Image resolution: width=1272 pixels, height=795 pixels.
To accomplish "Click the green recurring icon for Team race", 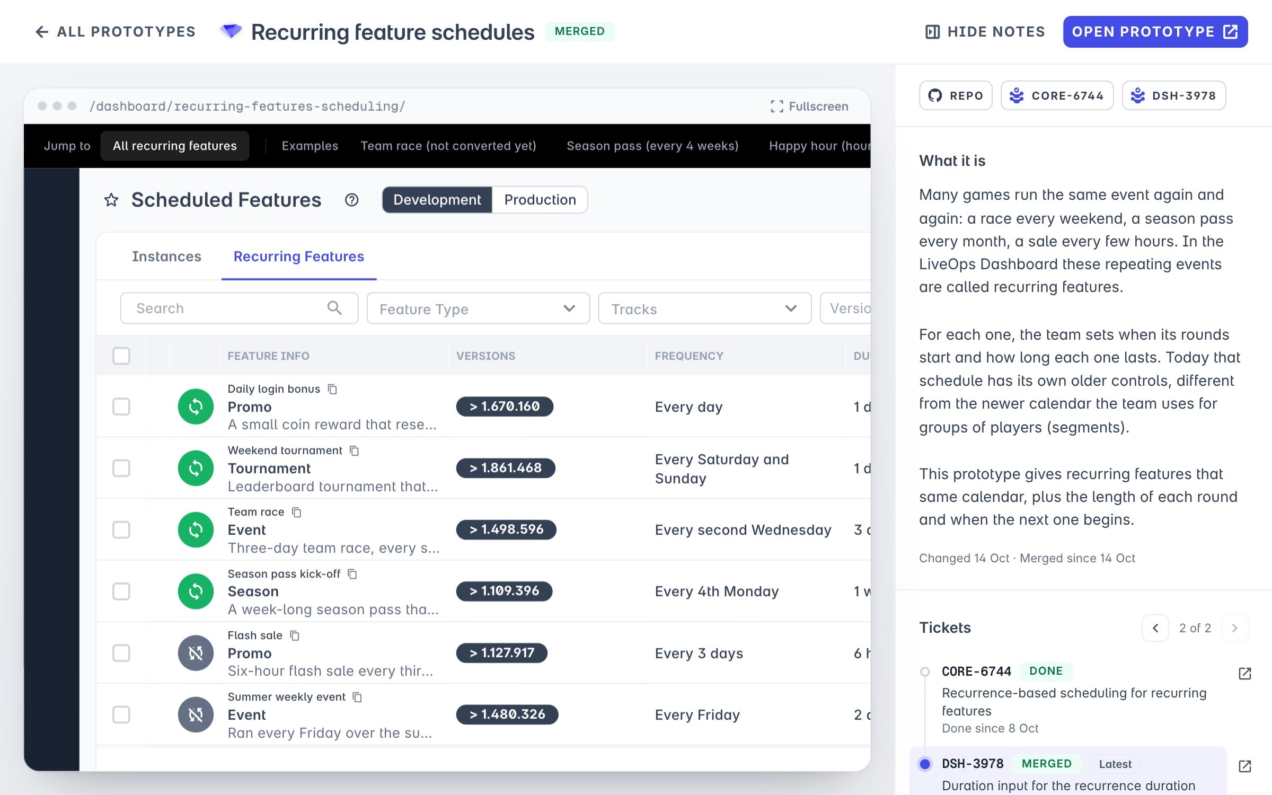I will click(196, 529).
